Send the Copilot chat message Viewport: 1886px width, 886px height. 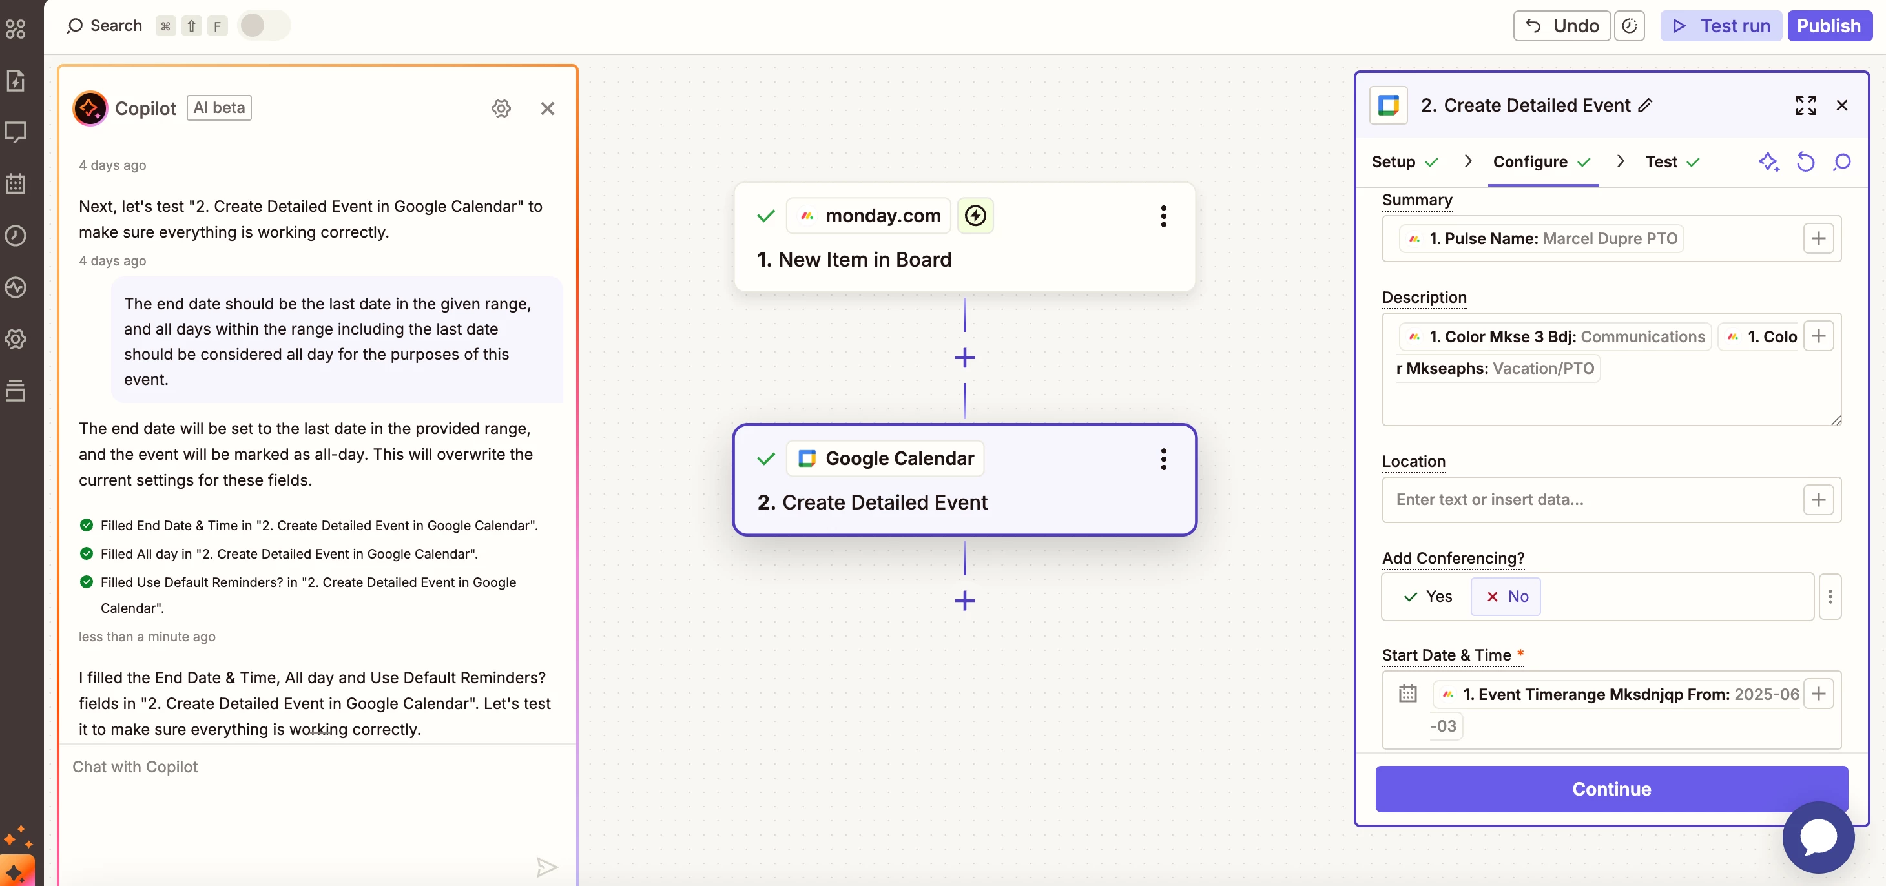point(547,867)
